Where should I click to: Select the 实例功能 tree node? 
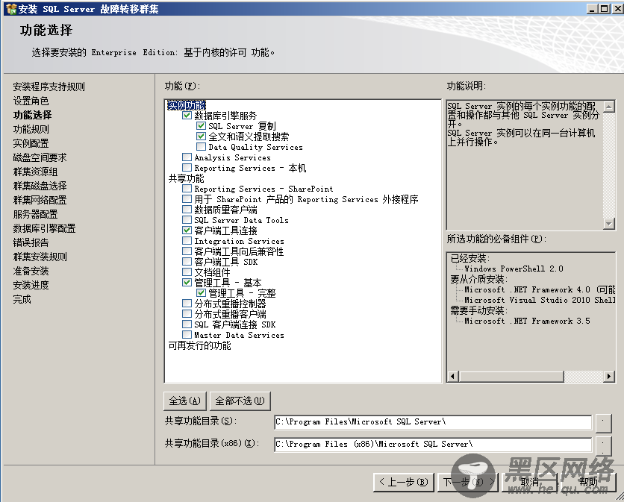coord(187,105)
